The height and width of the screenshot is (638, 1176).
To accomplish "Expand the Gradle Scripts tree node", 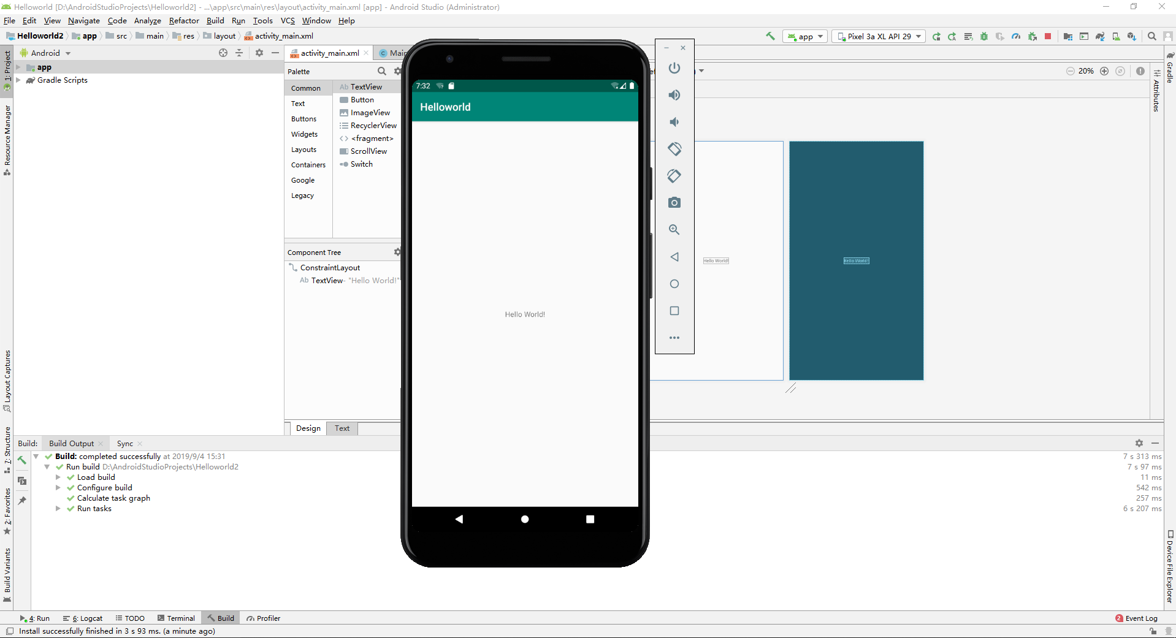I will tap(18, 80).
